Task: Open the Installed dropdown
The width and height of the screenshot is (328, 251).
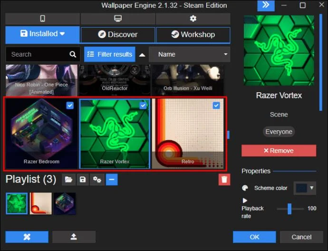Action: (x=42, y=34)
